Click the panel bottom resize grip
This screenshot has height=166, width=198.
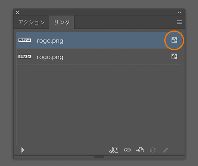(99, 157)
